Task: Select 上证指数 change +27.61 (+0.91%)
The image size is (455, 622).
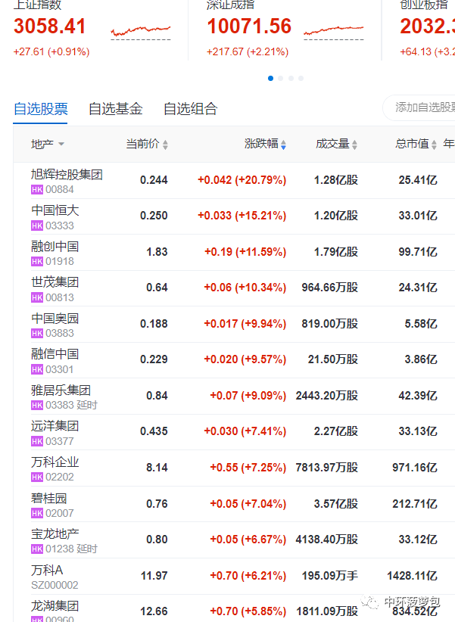Action: [x=51, y=52]
